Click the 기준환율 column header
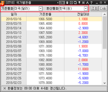 [45, 14]
